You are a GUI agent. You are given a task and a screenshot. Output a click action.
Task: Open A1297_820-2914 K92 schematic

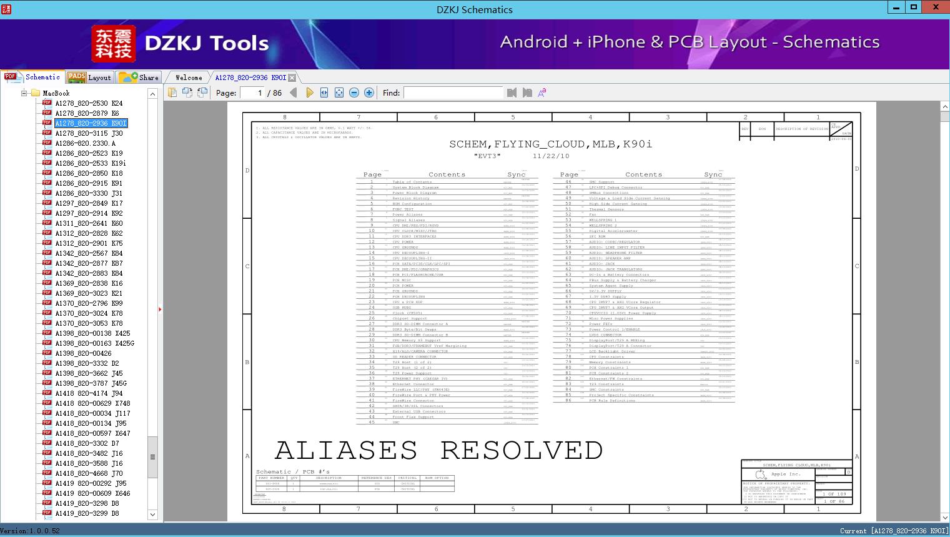coord(89,213)
